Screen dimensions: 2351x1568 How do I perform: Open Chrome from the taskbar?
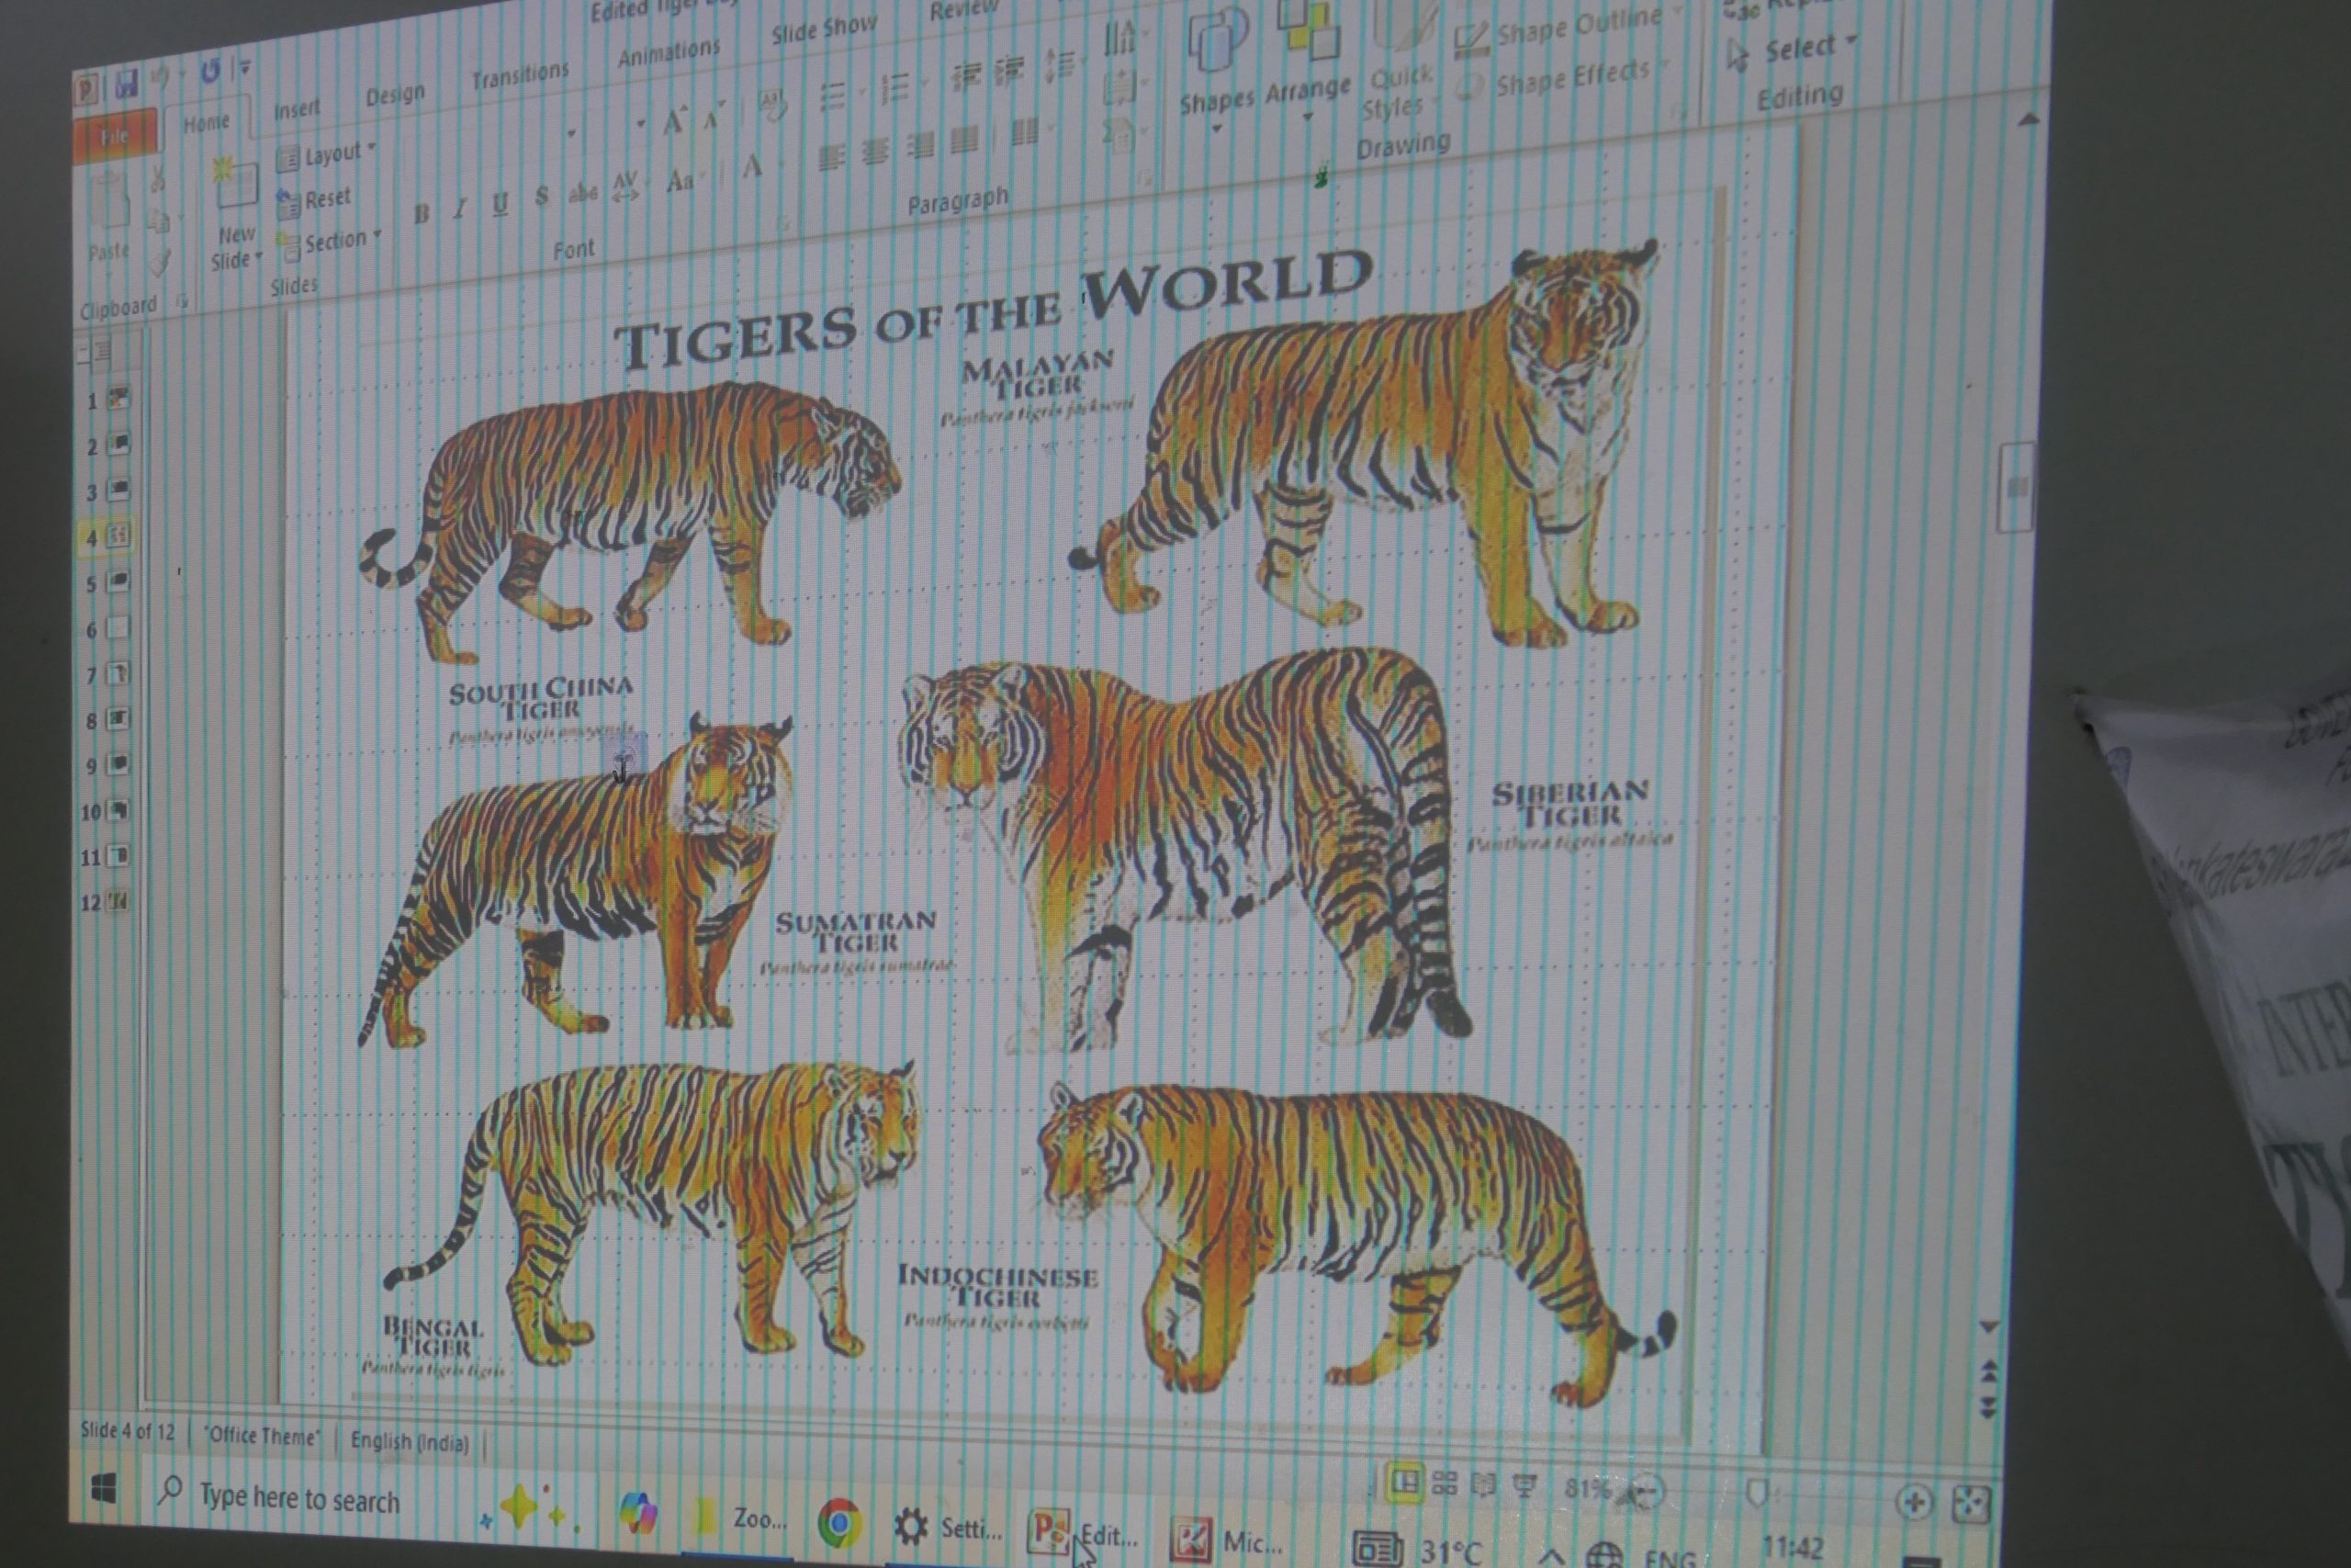tap(838, 1523)
